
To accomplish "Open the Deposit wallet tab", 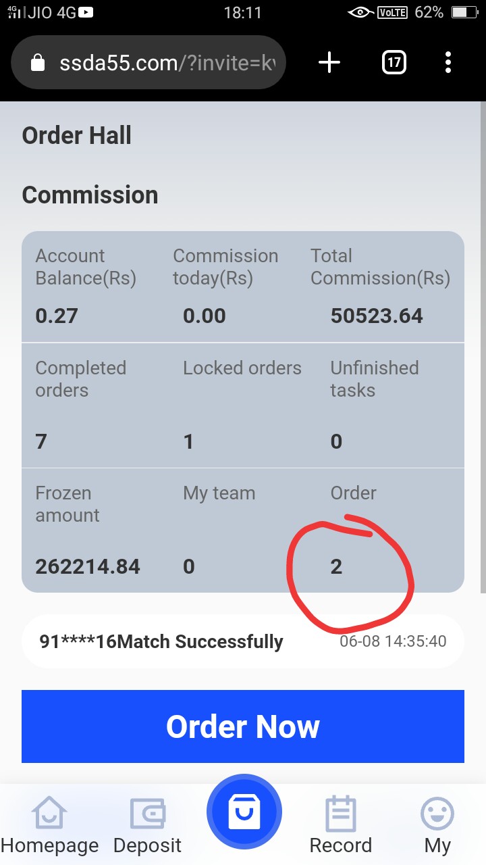I will 147,826.
